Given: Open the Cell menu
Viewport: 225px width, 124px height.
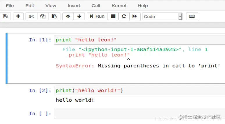Looking at the screenshot, I should pyautogui.click(x=96, y=6).
